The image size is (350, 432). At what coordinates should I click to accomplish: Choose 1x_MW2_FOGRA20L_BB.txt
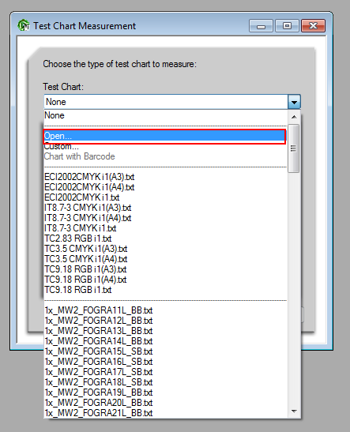165,403
